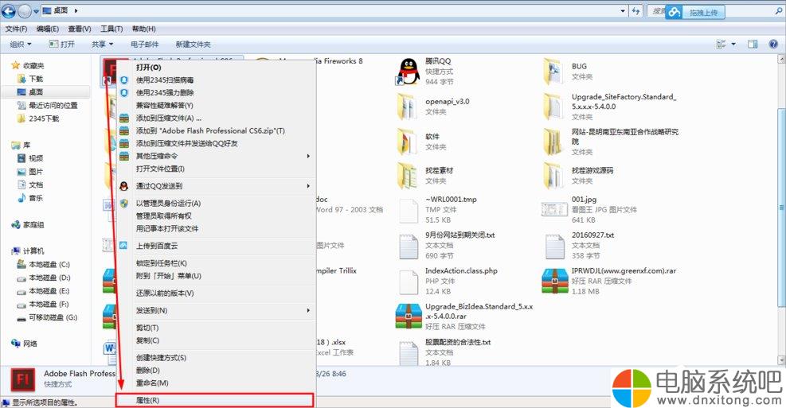Open the 编辑(E) menu
This screenshot has width=786, height=408.
[x=48, y=29]
